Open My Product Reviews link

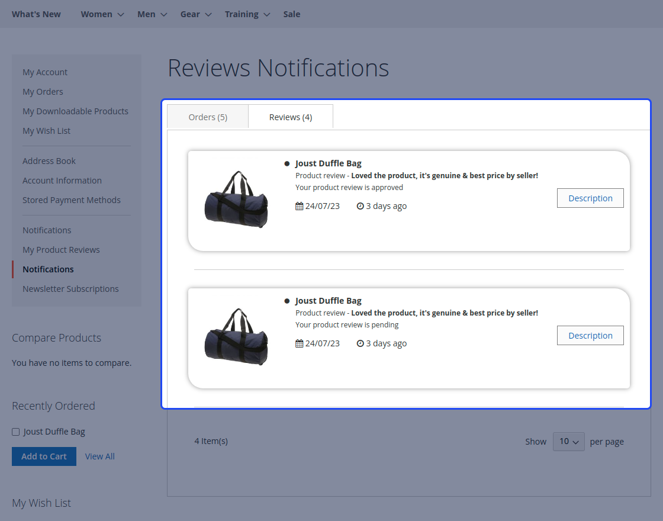(62, 250)
